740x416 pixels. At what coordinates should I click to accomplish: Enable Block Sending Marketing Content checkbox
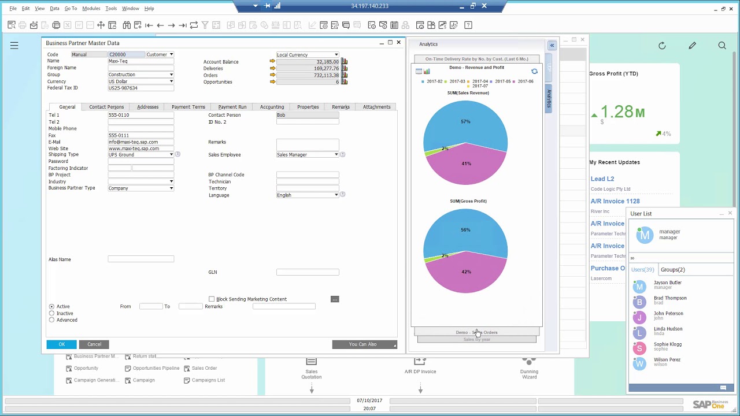point(212,299)
